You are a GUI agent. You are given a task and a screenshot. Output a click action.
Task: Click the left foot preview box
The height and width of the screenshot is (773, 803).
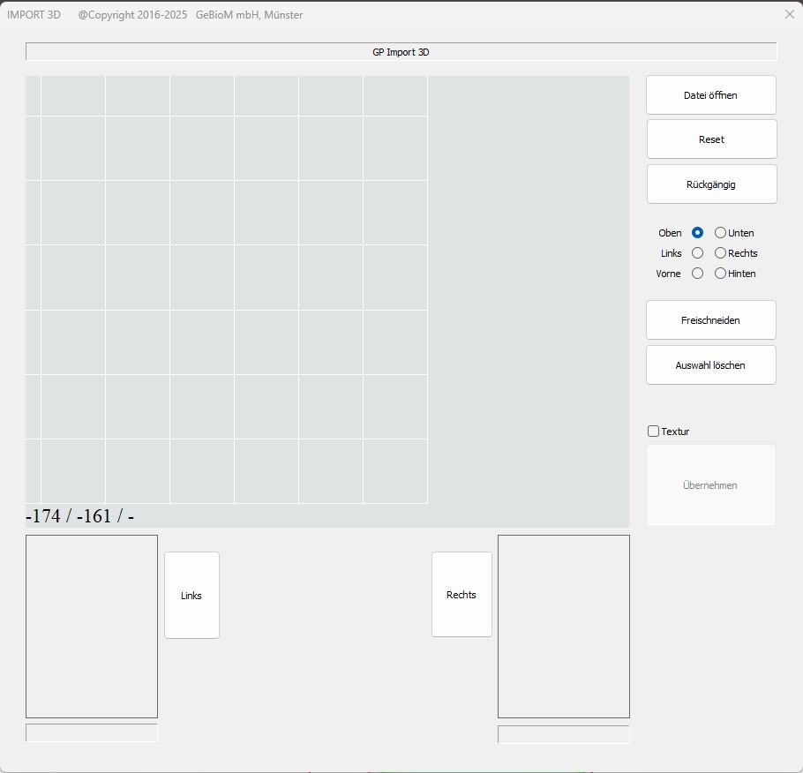[92, 627]
